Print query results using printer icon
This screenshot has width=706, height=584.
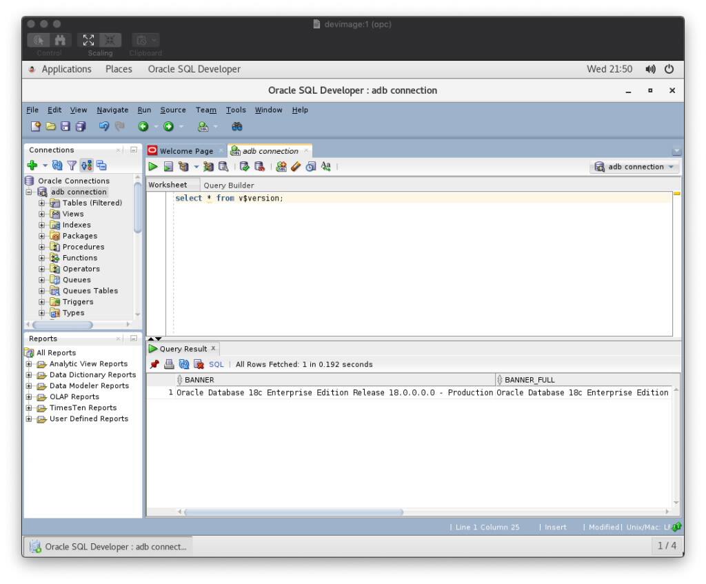click(x=169, y=364)
